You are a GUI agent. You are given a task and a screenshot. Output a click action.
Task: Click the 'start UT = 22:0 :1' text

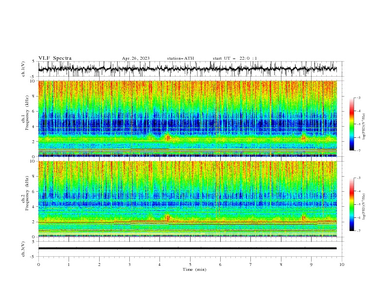pyautogui.click(x=235, y=58)
